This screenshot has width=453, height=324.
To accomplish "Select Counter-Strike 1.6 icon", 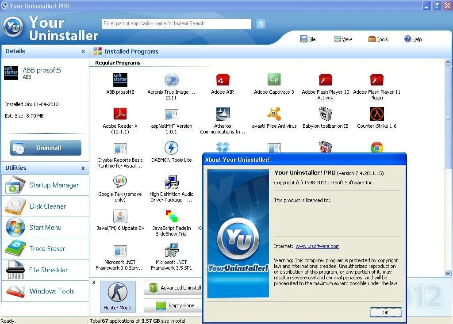I will tap(377, 114).
